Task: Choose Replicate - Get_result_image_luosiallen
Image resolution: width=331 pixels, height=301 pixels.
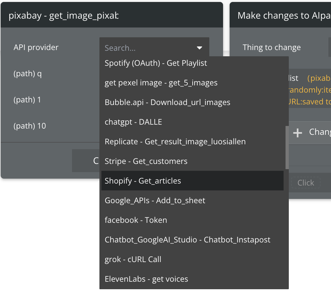Action: (x=175, y=142)
